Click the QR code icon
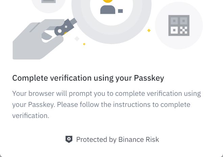The height and width of the screenshot is (157, 223). (x=179, y=26)
